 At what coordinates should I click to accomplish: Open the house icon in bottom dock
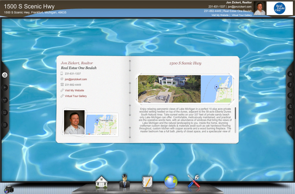101,182
